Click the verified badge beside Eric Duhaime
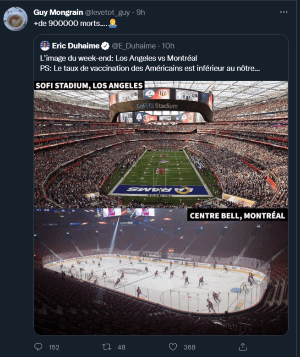This screenshot has width=300, height=357. point(104,46)
